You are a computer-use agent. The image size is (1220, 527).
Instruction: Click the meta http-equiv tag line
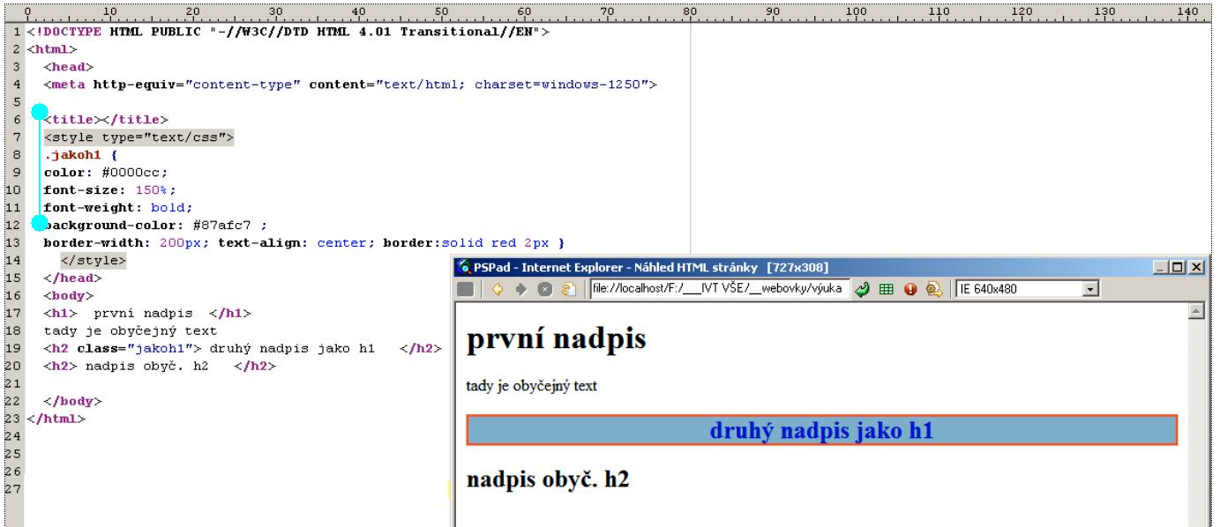(351, 85)
